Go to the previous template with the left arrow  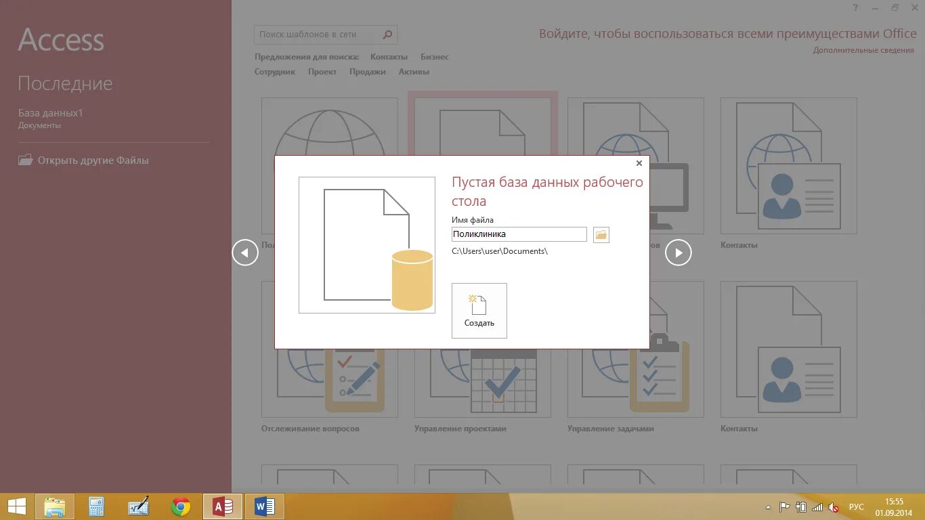pyautogui.click(x=245, y=253)
